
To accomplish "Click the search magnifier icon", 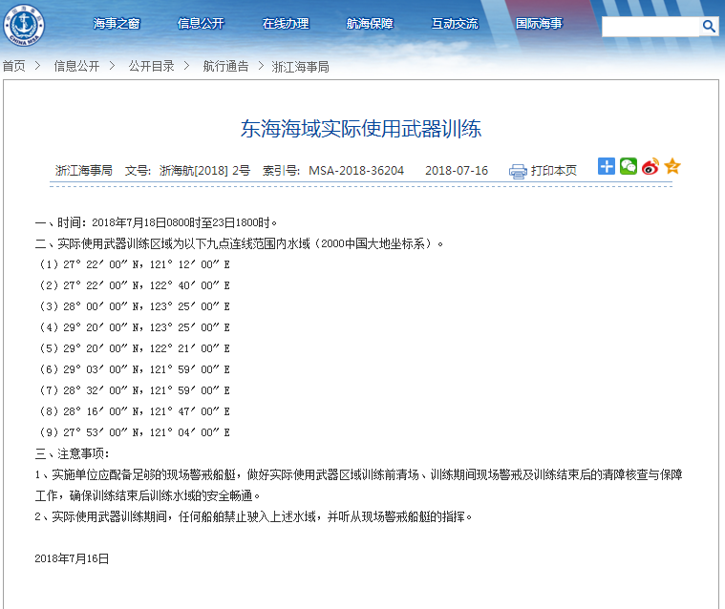I will click(709, 27).
